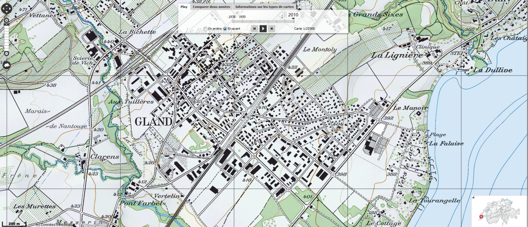This screenshot has width=528, height=227.
Task: Click the red marker in the overview map
Action: pos(481,216)
